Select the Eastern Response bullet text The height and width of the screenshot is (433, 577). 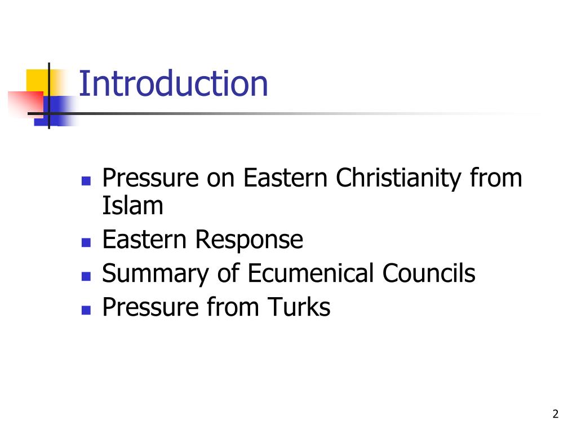[x=202, y=240]
